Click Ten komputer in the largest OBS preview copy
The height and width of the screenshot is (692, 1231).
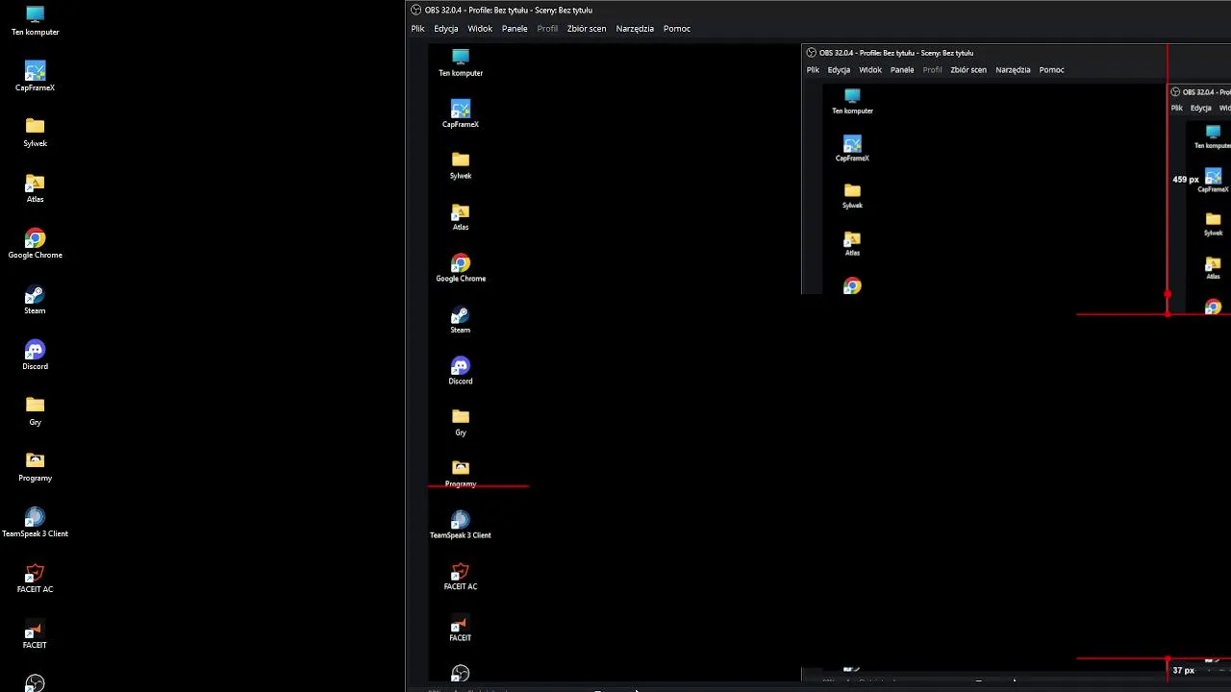tap(461, 62)
